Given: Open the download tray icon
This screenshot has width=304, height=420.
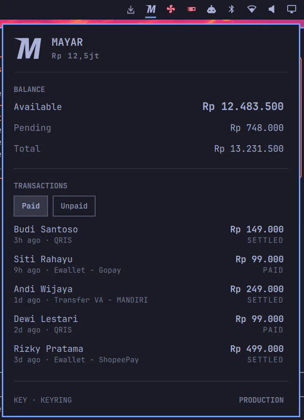Looking at the screenshot, I should [x=131, y=10].
